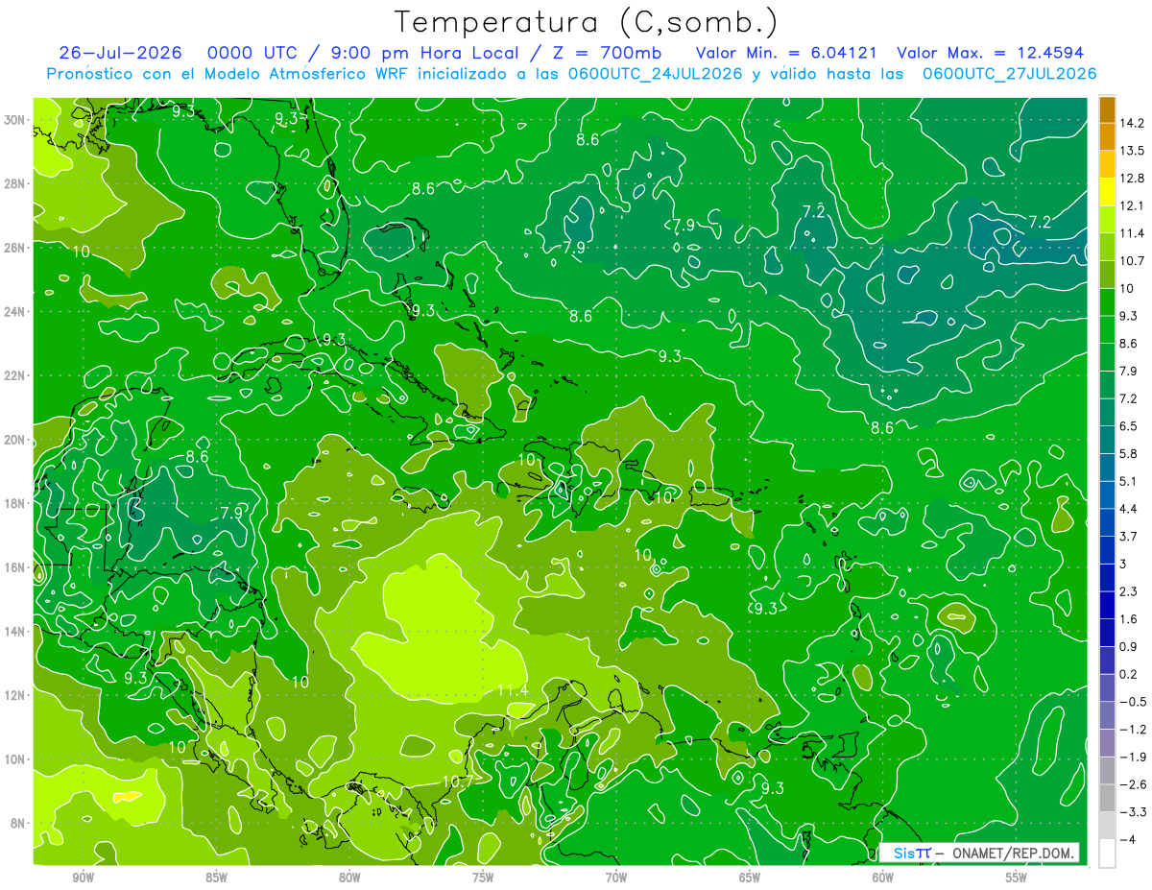1152x890 pixels.
Task: Click the '60W' longitude axis label
Action: click(x=883, y=878)
